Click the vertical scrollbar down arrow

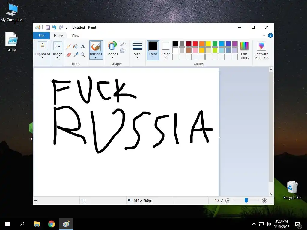point(271,194)
